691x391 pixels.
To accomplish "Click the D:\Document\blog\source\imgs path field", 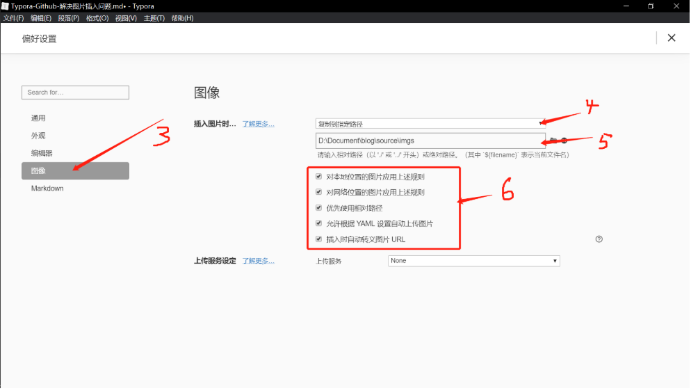I will pyautogui.click(x=430, y=141).
